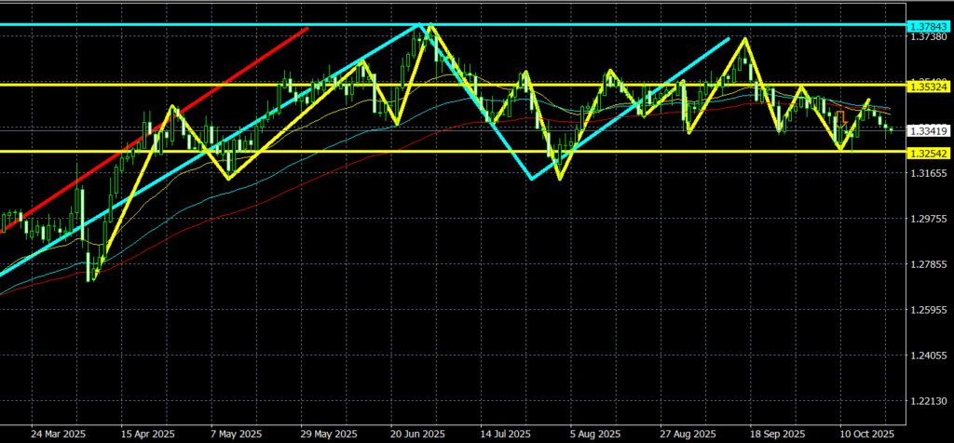Click the 7 May 2025 date label
This screenshot has height=443, width=954.
point(235,434)
